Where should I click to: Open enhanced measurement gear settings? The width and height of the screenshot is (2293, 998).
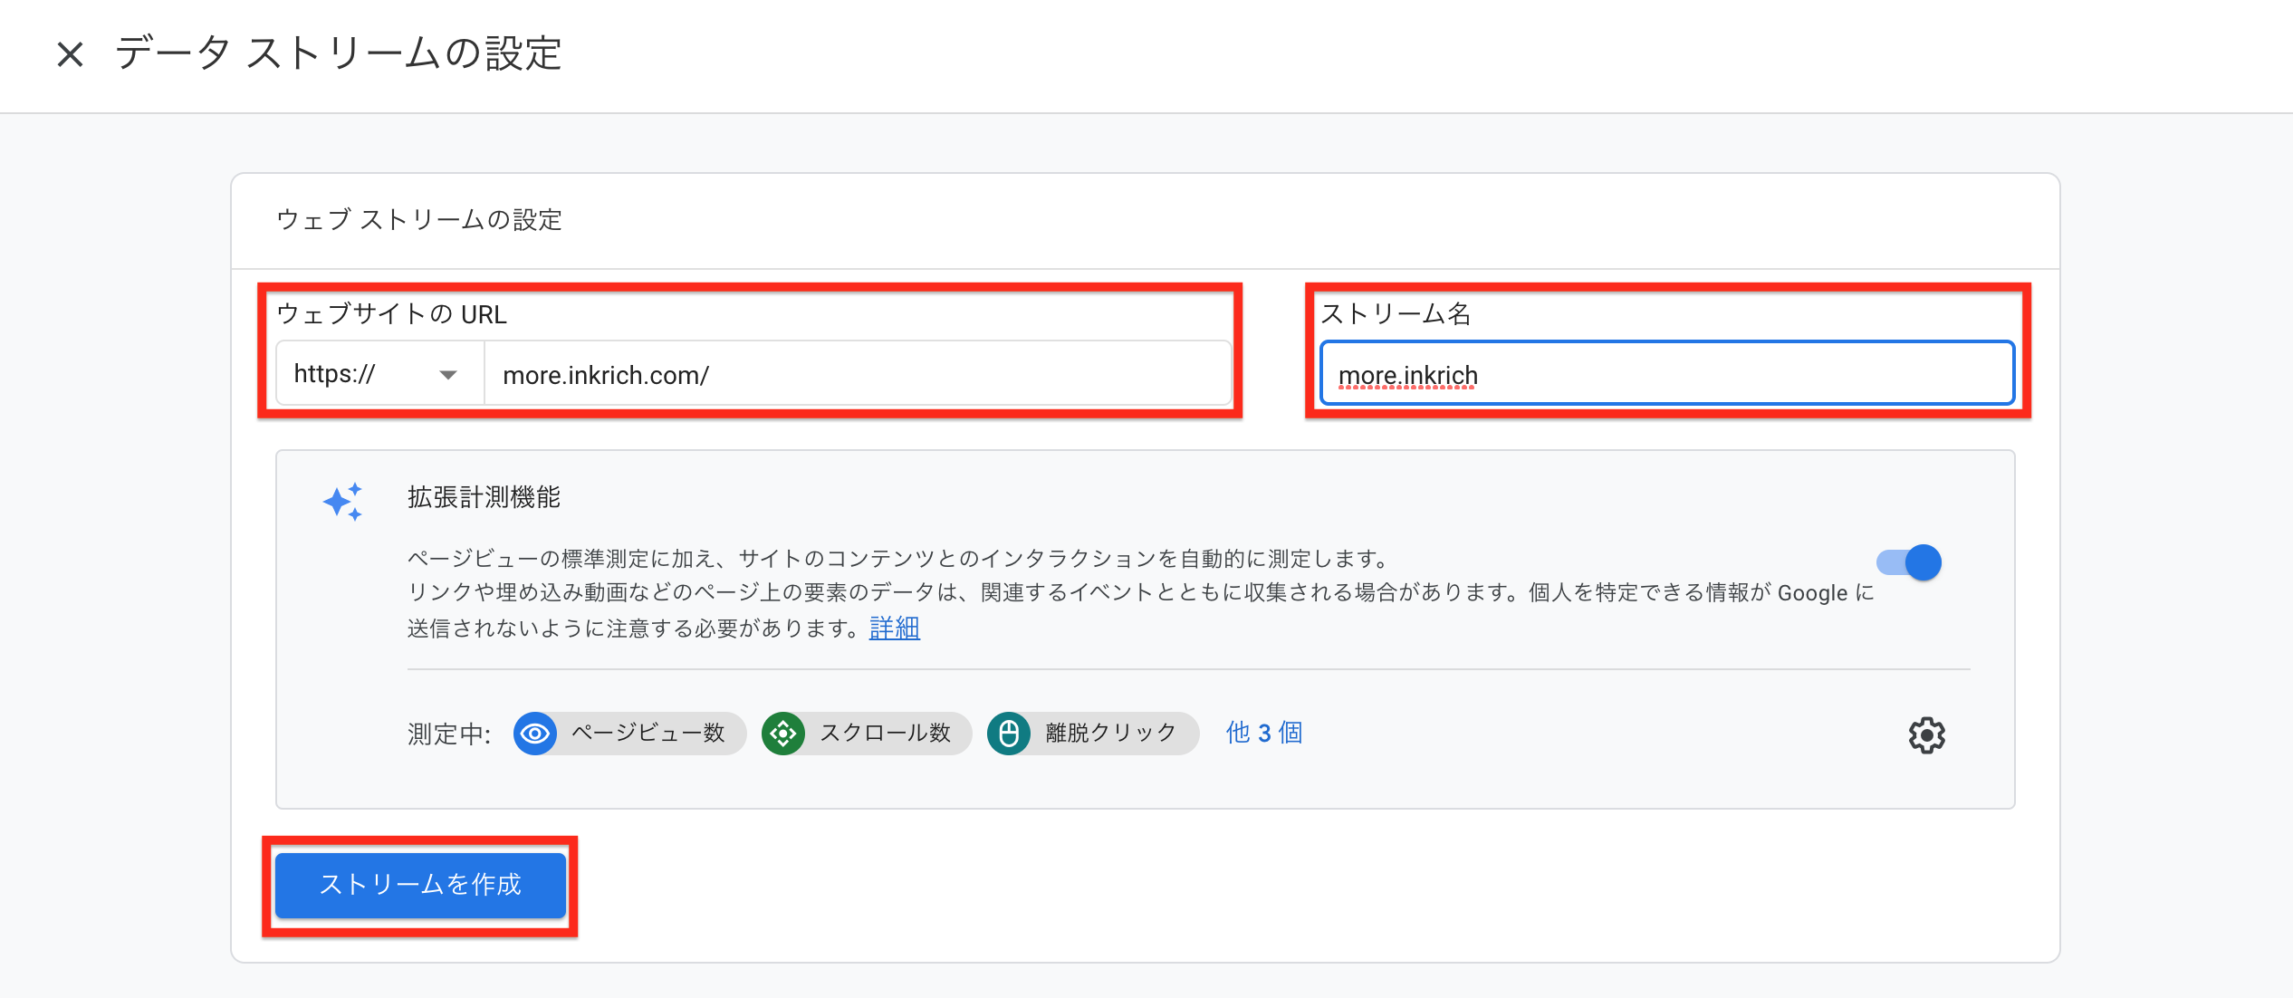point(1926,734)
